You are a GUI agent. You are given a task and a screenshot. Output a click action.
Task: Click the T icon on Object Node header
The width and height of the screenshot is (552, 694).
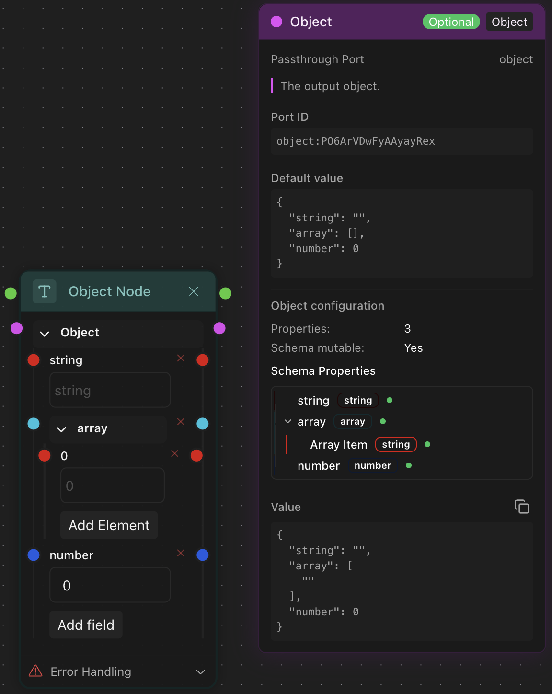(x=45, y=291)
